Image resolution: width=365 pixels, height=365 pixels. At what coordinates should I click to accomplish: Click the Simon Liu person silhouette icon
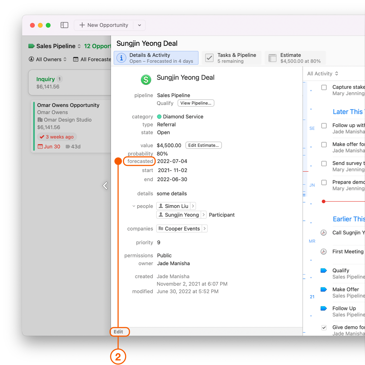161,206
